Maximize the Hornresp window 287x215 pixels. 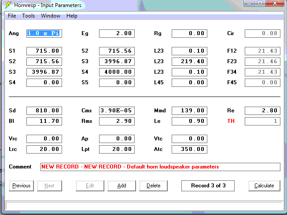point(260,3)
